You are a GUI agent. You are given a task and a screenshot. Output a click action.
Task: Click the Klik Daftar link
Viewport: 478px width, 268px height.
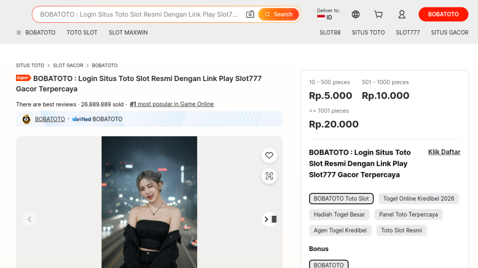(x=444, y=152)
